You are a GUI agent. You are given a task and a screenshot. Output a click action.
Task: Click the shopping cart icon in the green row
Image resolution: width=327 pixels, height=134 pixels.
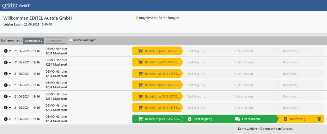click(x=140, y=119)
